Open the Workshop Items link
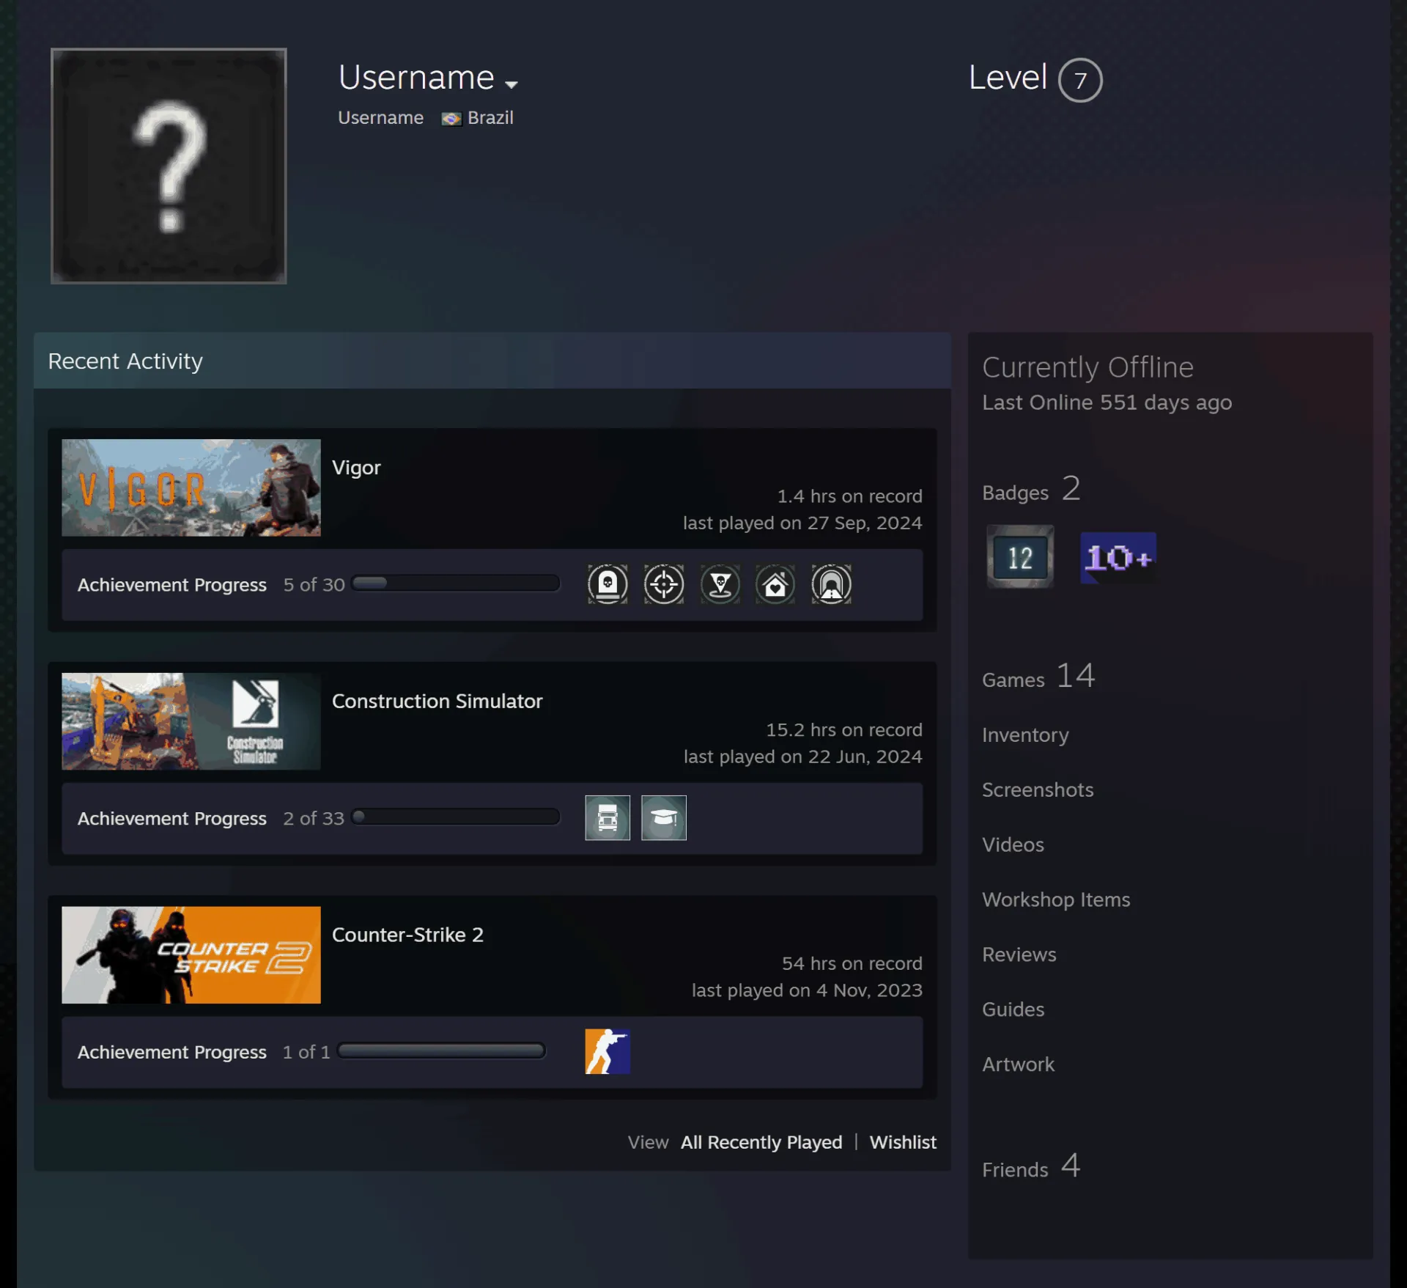Screen dimensions: 1407x1288 [x=1056, y=900]
